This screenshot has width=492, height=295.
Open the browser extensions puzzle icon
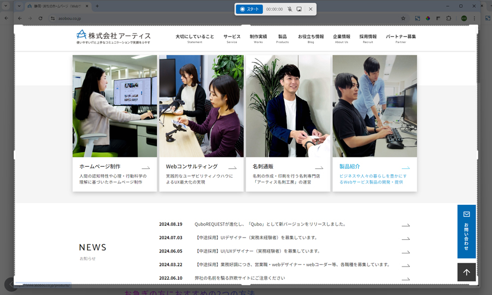click(x=449, y=19)
